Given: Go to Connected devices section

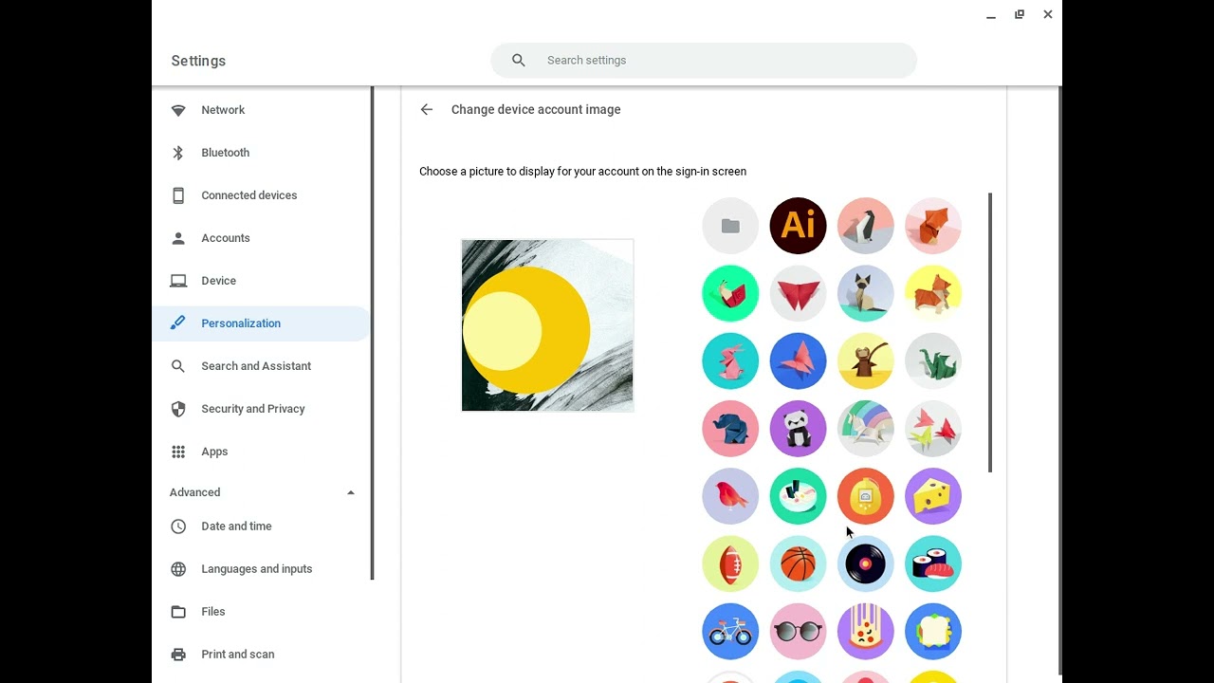Looking at the screenshot, I should [x=261, y=195].
